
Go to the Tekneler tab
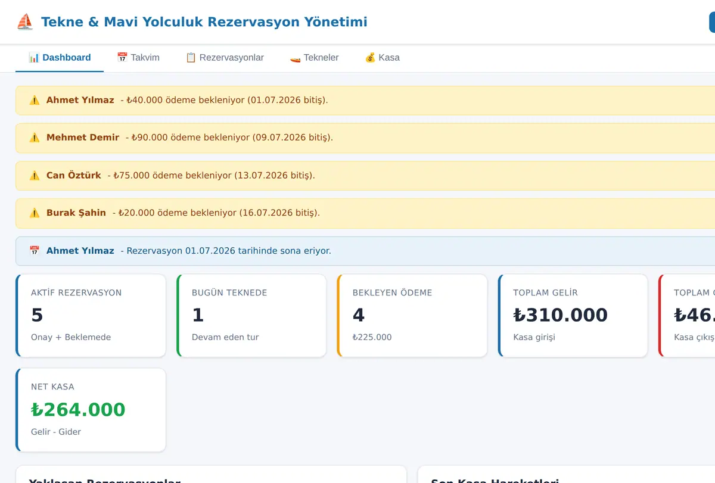(x=315, y=58)
